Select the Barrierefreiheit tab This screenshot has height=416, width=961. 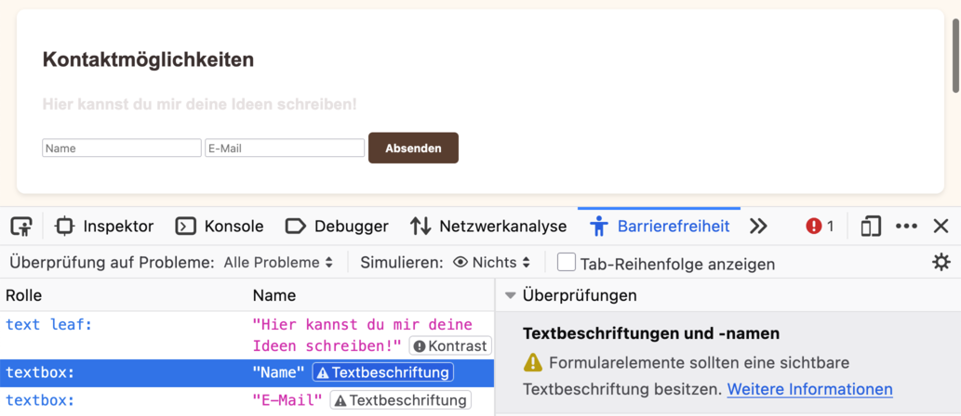660,226
